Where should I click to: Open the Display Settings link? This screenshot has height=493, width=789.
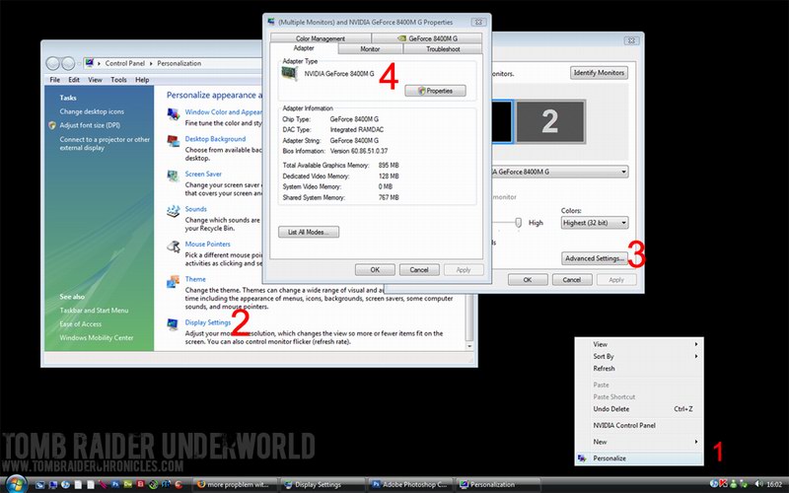(x=208, y=322)
